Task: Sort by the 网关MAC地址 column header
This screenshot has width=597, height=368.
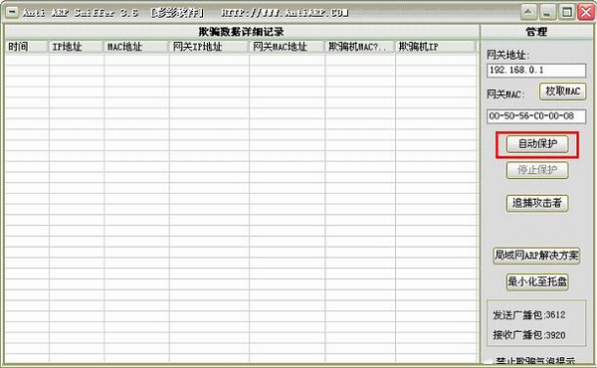Action: point(288,47)
